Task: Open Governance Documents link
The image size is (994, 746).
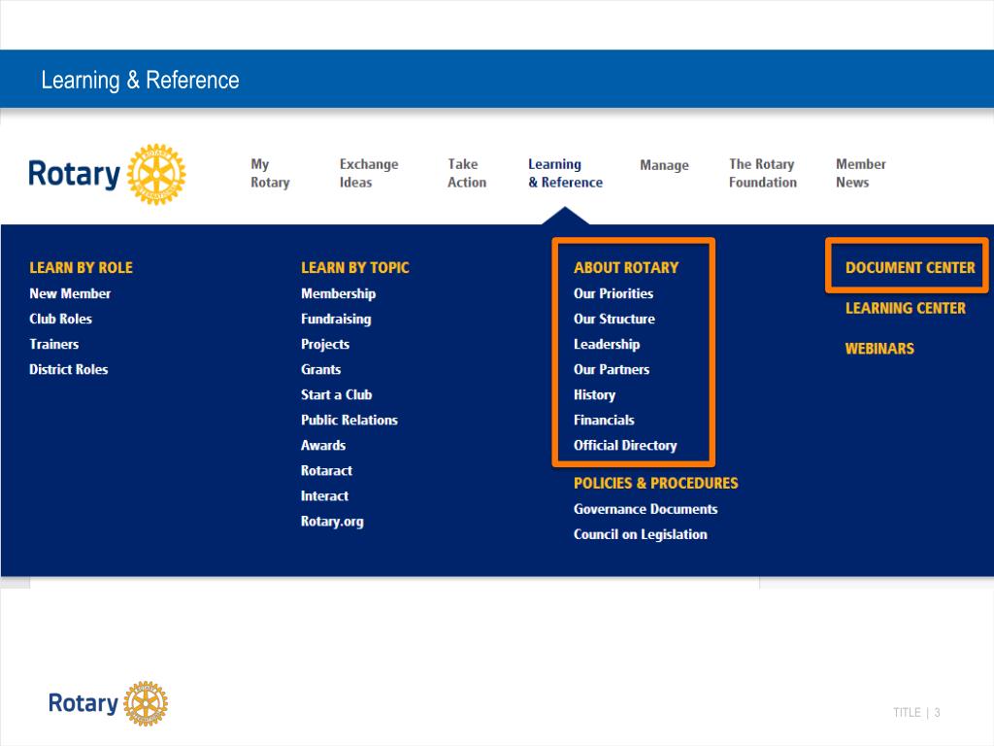Action: coord(646,509)
